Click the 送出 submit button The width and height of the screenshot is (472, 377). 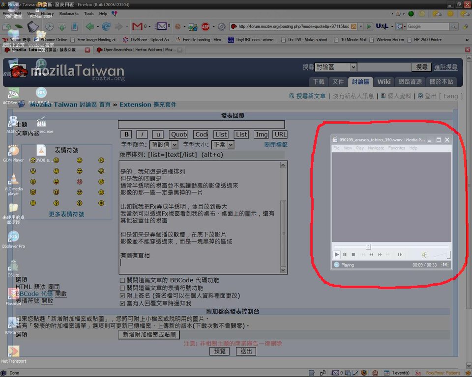[246, 351]
